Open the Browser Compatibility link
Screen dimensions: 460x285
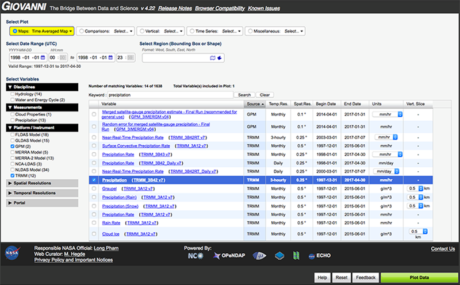pos(220,9)
